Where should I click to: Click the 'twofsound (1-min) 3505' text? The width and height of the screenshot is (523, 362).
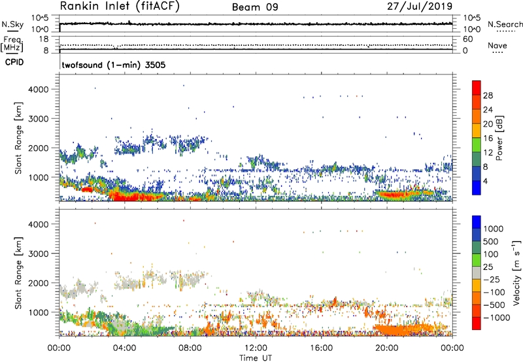[x=114, y=65]
